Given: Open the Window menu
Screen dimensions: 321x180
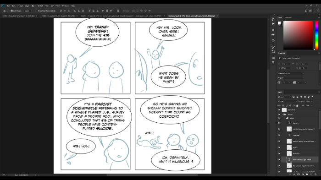Looking at the screenshot, I should [x=65, y=6].
